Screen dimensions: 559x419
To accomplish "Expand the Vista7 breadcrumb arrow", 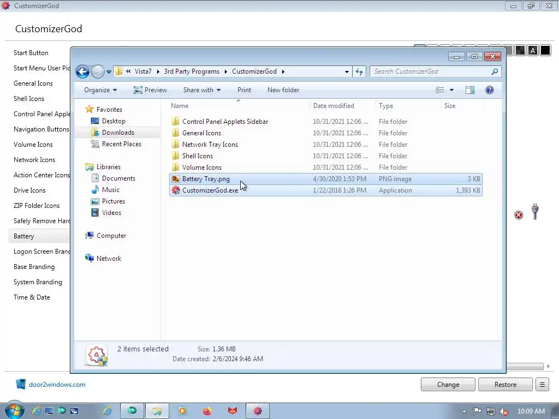I will pyautogui.click(x=158, y=71).
